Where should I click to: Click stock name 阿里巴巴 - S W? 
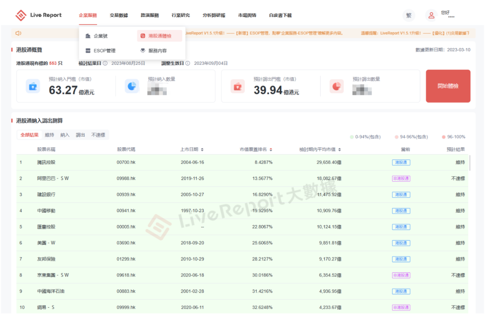[x=53, y=178]
